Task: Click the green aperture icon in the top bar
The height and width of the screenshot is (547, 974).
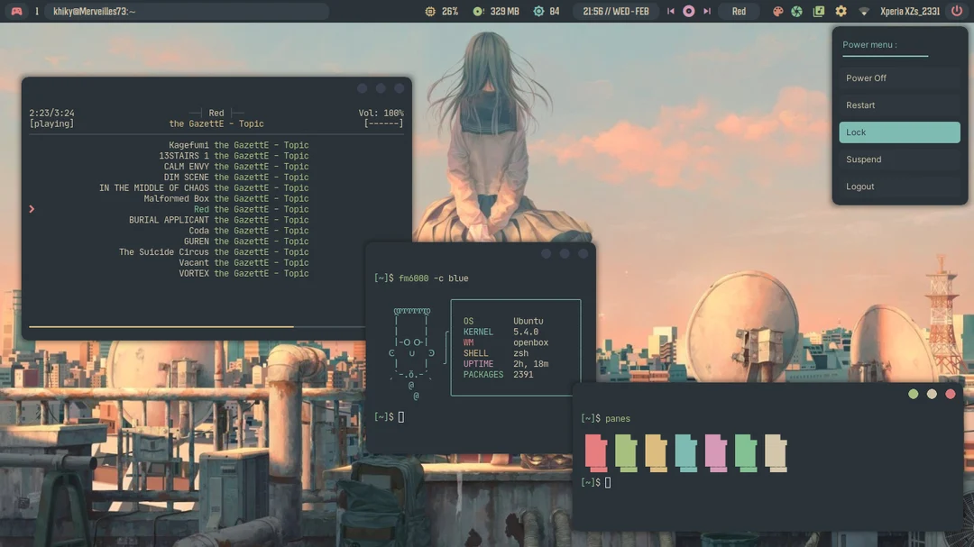Action: coord(797,11)
